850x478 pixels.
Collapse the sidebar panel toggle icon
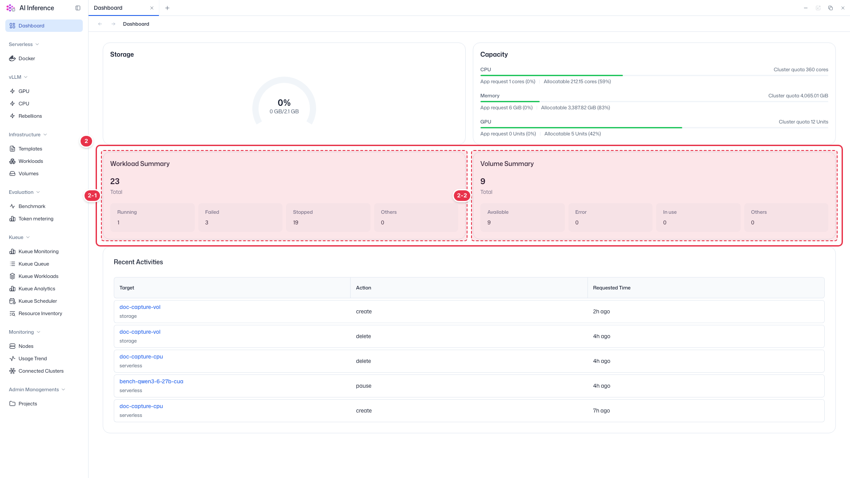click(x=78, y=8)
